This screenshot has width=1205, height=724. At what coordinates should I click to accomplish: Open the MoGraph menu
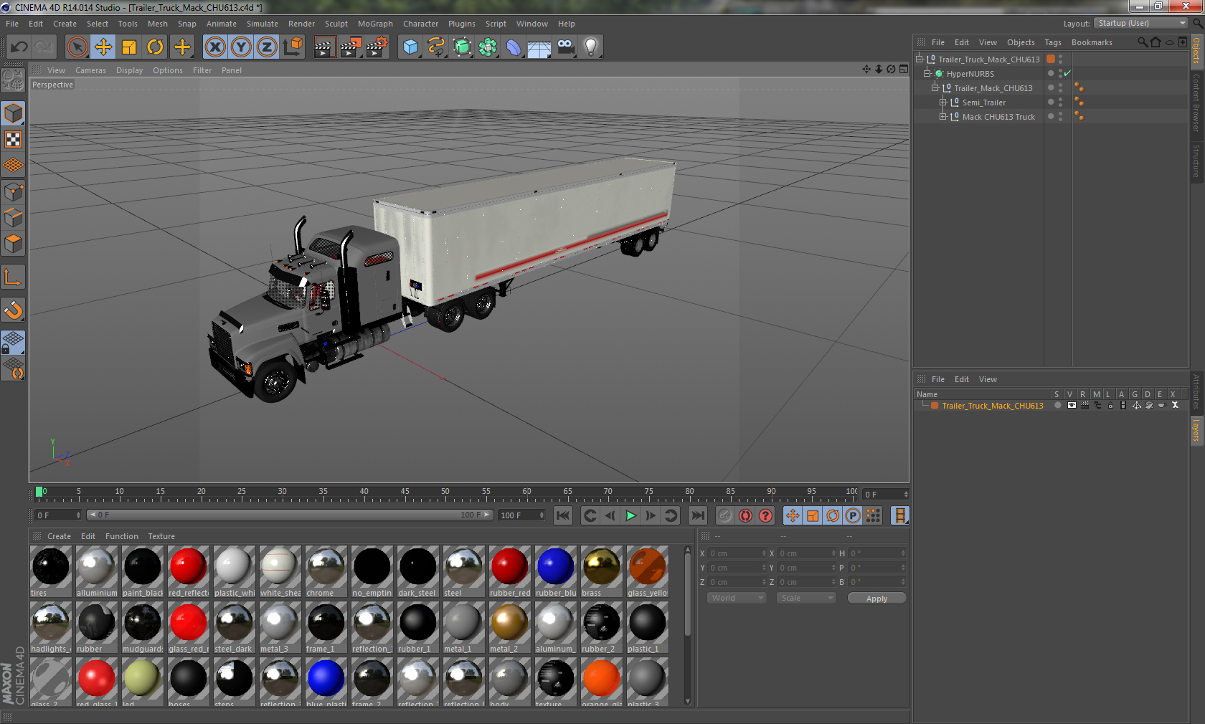375,24
